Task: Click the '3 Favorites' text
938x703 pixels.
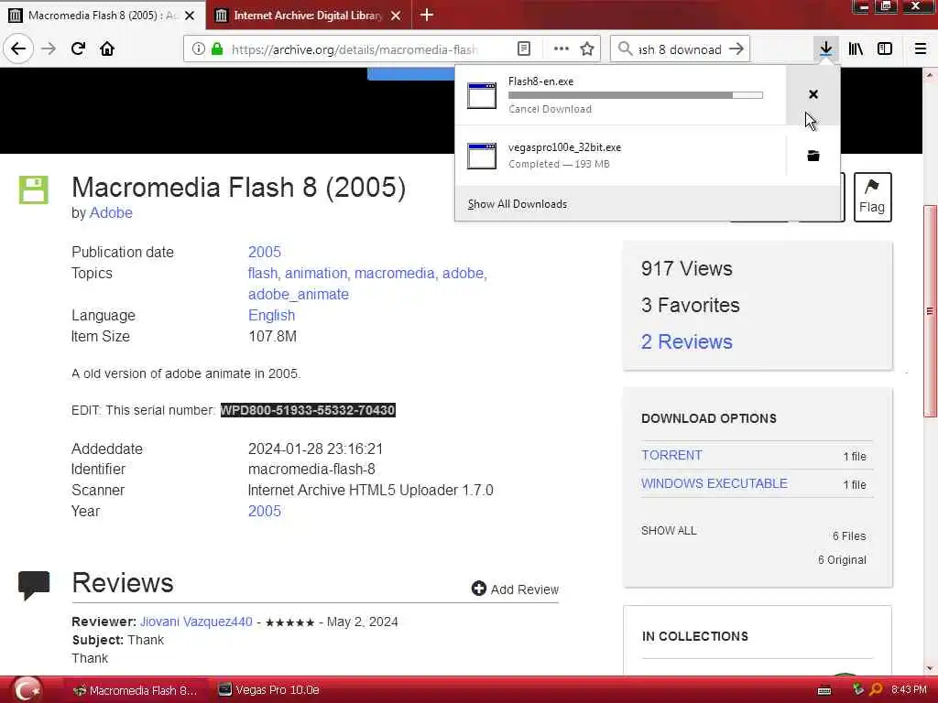Action: click(691, 305)
